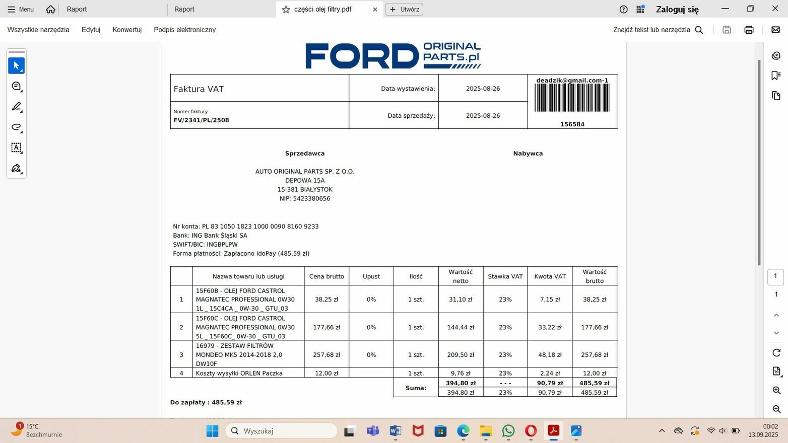The image size is (788, 443).
Task: Star the części olej filtry.pdf document
Action: click(x=286, y=10)
